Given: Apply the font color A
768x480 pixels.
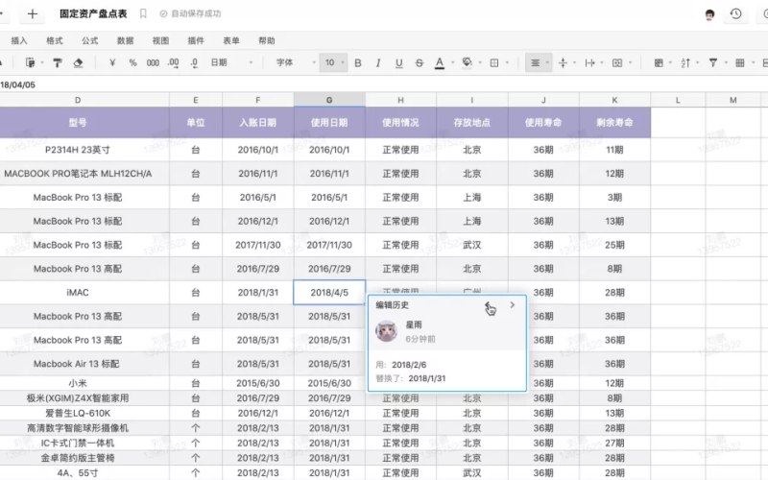Looking at the screenshot, I should pyautogui.click(x=440, y=62).
